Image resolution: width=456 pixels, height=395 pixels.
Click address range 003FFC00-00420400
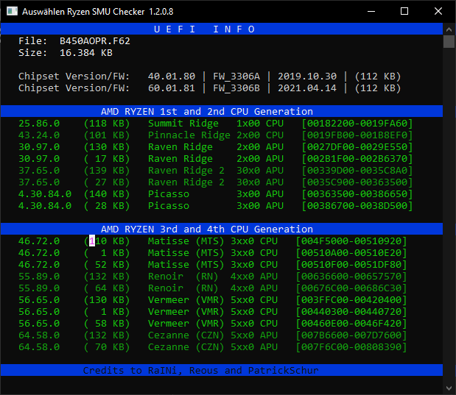(351, 299)
